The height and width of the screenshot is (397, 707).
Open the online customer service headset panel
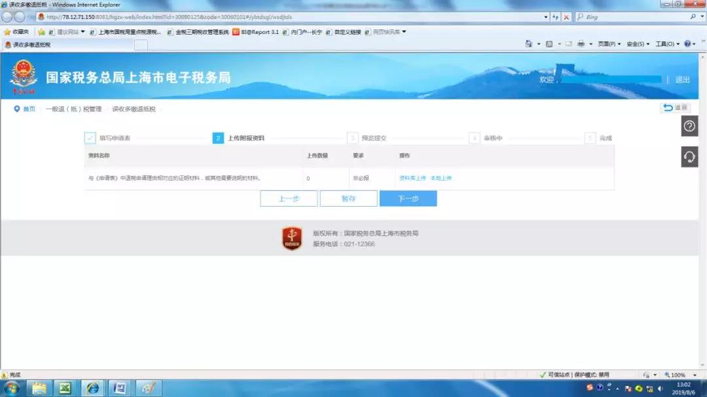click(x=689, y=156)
